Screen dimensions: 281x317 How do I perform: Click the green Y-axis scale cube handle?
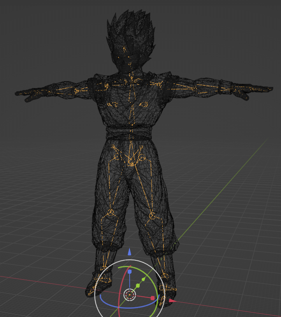click(138, 285)
